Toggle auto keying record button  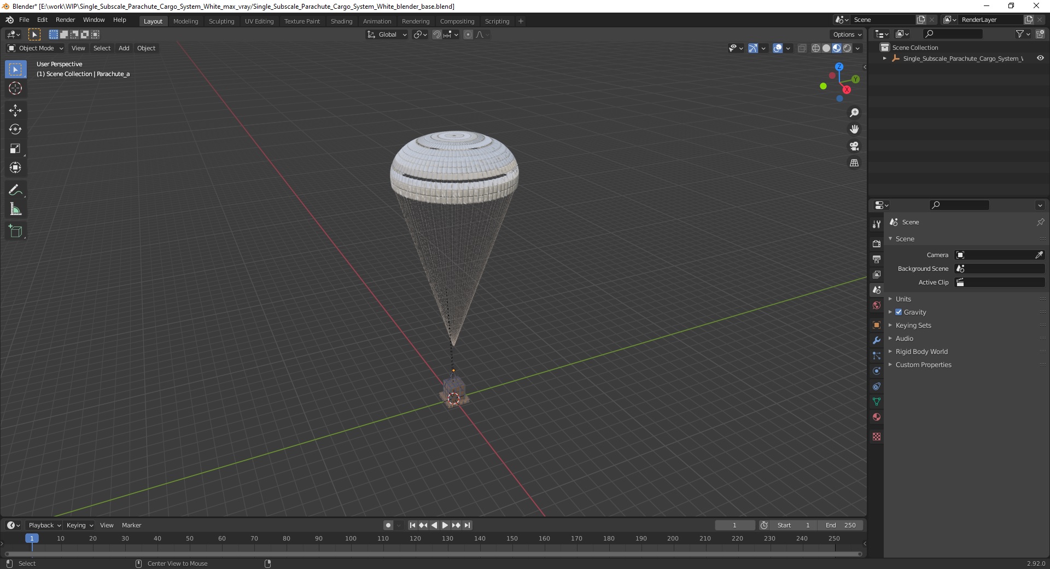pos(388,525)
